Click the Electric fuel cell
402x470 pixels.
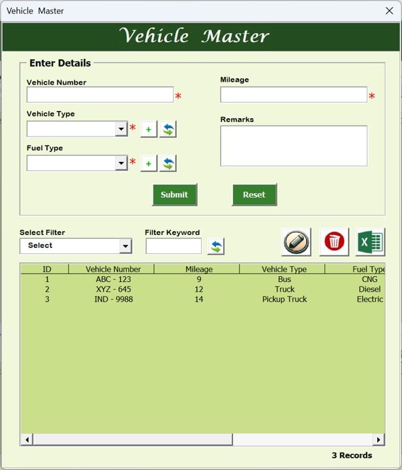click(x=370, y=299)
